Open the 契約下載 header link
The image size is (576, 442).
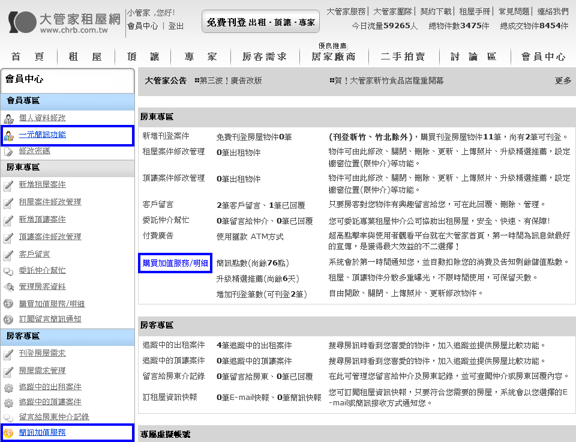click(436, 12)
